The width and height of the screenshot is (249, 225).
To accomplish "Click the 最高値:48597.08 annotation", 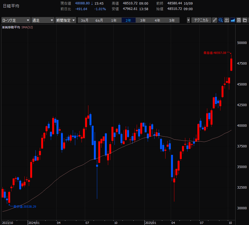I will tap(215, 53).
